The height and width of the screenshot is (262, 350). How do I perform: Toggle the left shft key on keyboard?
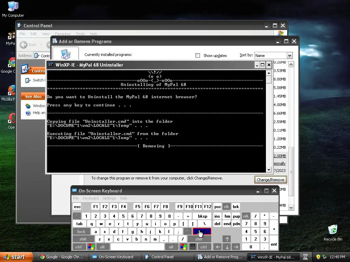point(83,239)
